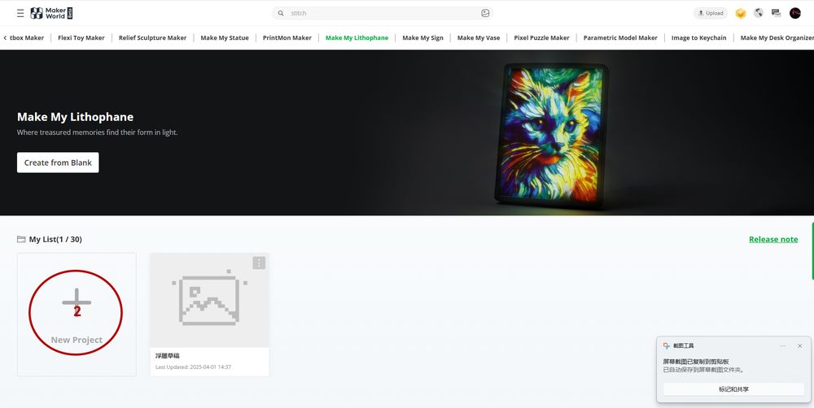Click the yellow cube points icon
814x408 pixels.
click(x=740, y=13)
